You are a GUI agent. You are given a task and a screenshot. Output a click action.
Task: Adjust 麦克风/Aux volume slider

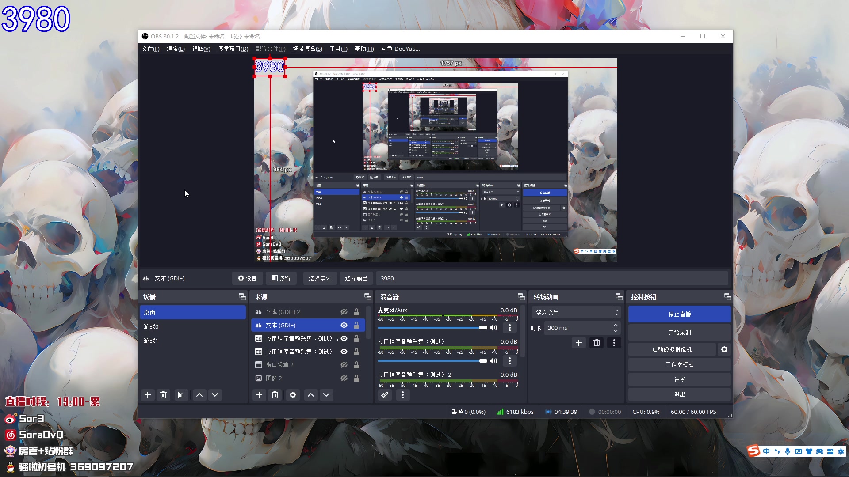coord(432,328)
